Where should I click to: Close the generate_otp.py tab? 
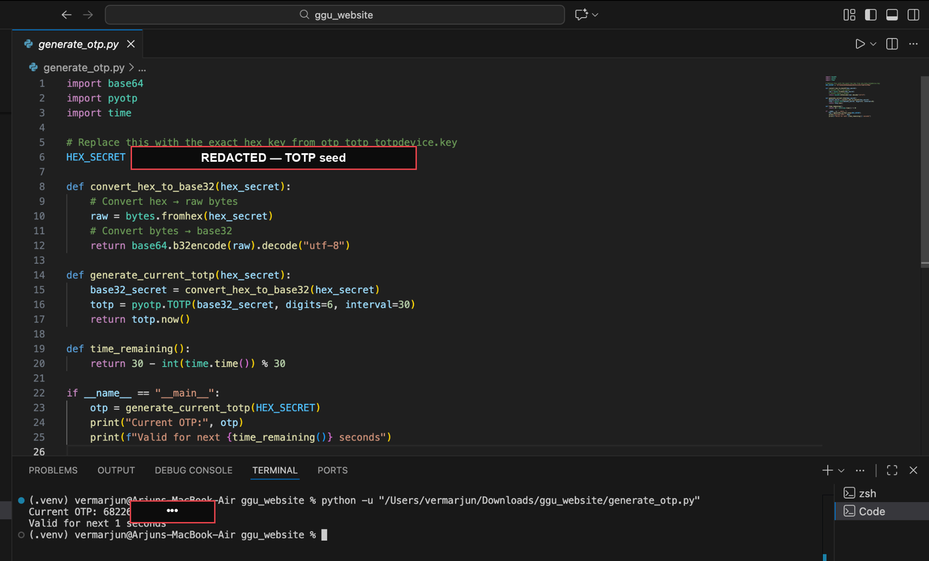(x=131, y=44)
